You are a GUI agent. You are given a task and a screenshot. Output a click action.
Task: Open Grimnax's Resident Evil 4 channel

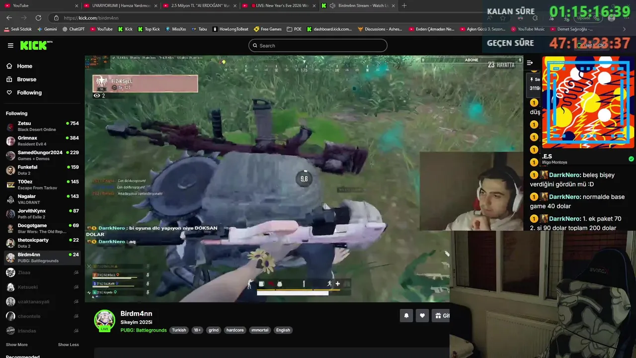[42, 141]
